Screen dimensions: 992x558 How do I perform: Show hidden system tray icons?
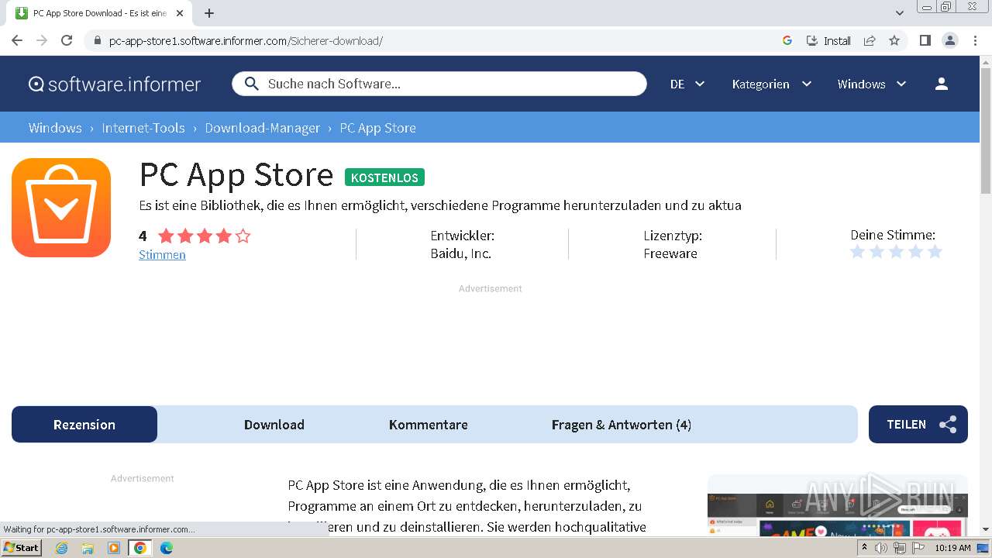[864, 547]
